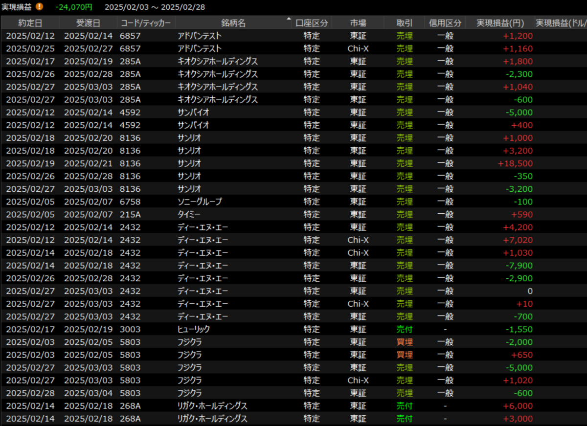Click the ソニーグループ stock name

200,202
